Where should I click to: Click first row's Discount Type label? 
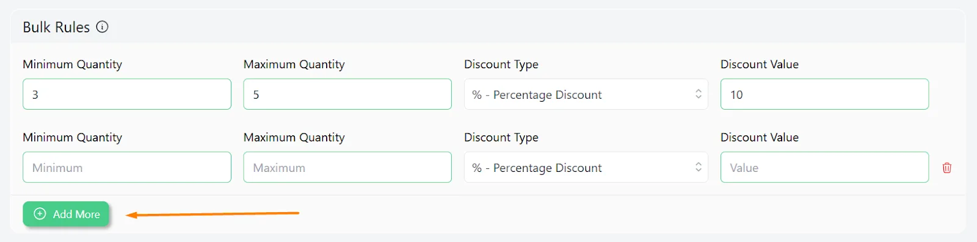pyautogui.click(x=501, y=65)
